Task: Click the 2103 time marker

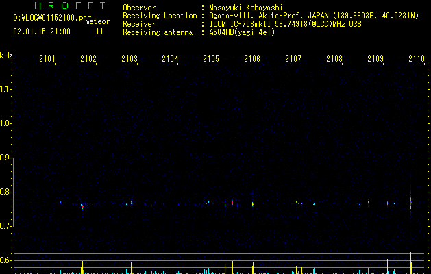Action: tap(130, 59)
